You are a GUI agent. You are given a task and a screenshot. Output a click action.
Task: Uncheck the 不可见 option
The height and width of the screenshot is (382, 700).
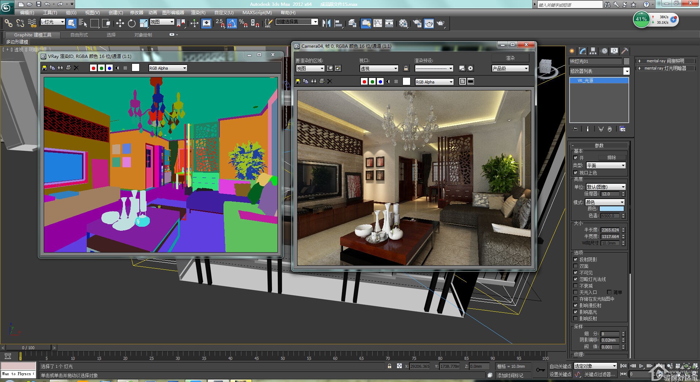(x=576, y=273)
